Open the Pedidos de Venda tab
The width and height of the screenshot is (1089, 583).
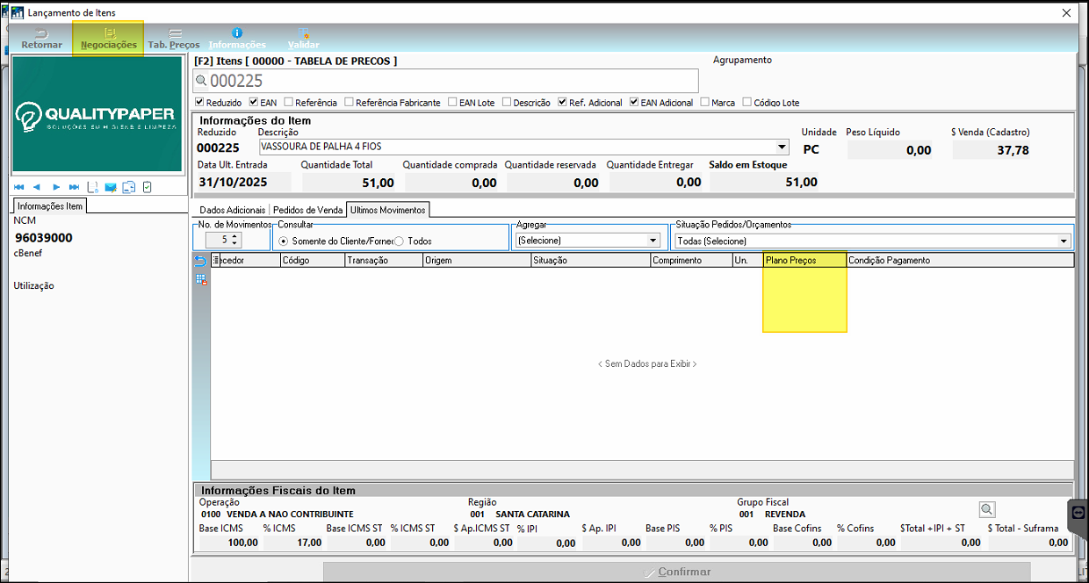point(307,210)
